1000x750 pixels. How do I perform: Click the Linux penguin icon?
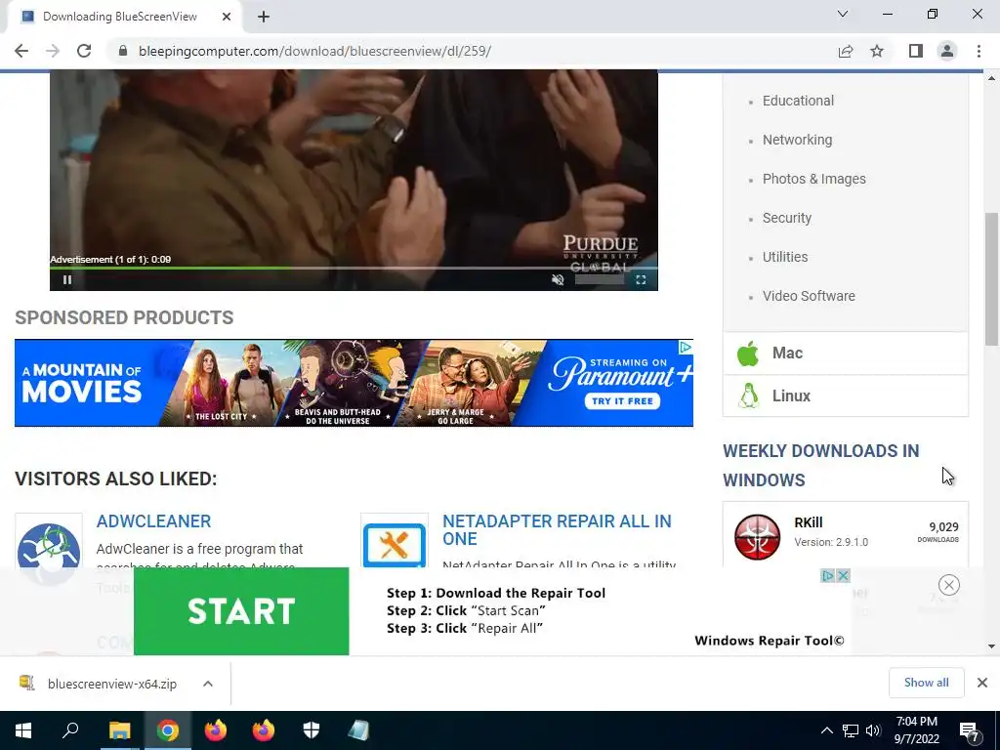click(749, 396)
